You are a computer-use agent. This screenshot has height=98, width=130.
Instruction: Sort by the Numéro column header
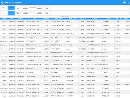(21, 19)
